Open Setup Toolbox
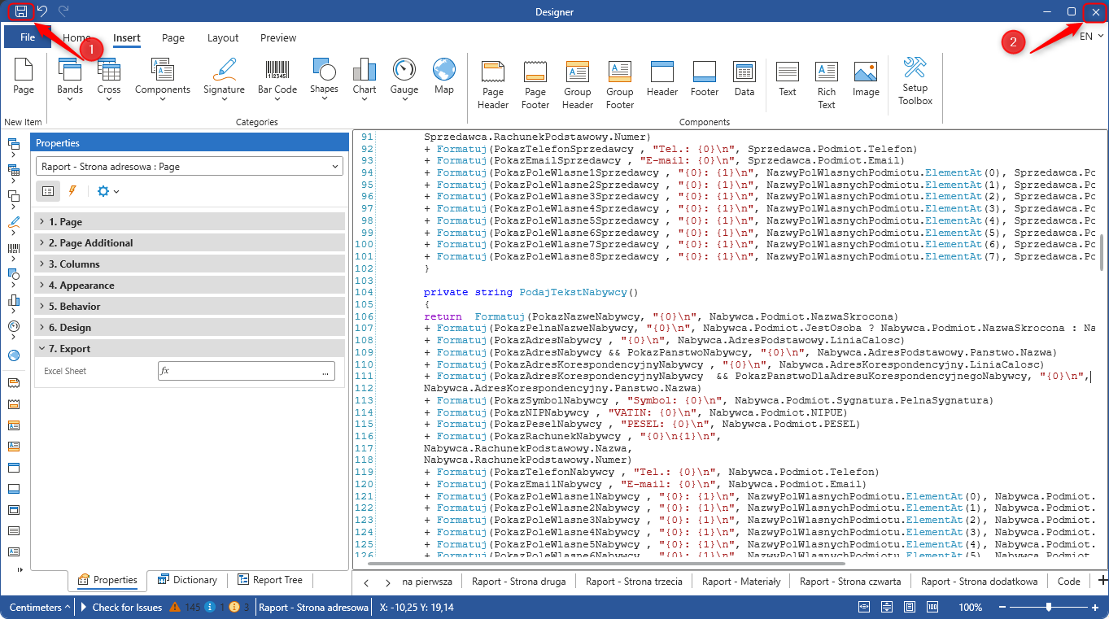 pyautogui.click(x=915, y=81)
